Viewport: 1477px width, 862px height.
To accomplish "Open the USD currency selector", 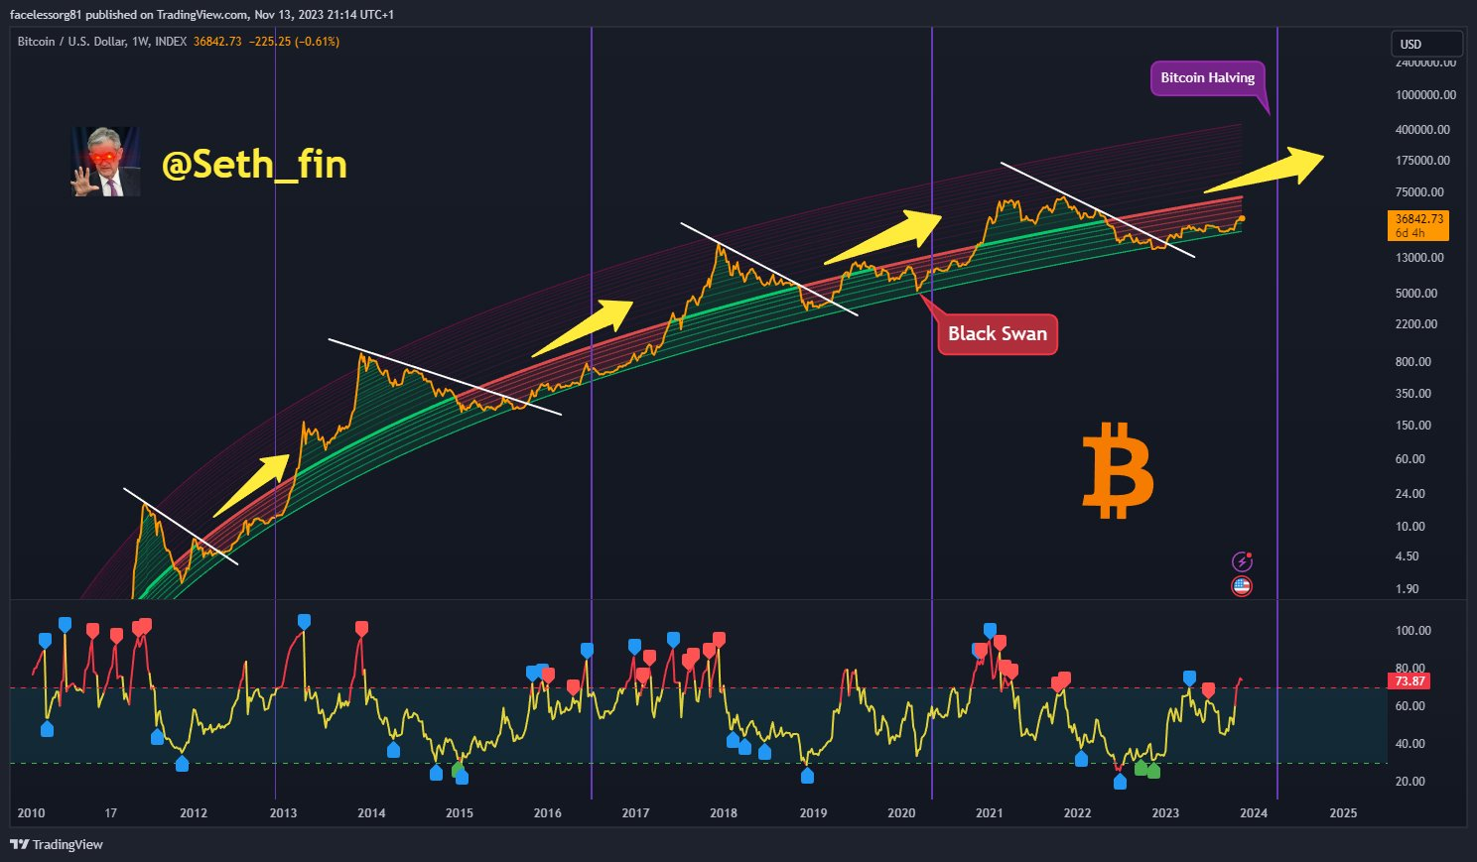I will (1426, 44).
